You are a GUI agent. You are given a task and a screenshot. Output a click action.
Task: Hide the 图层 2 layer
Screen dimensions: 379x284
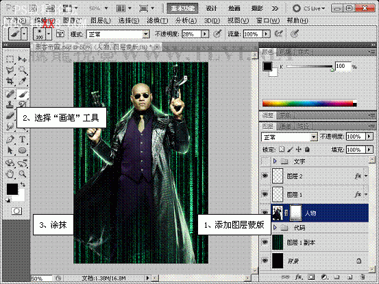pos(265,176)
